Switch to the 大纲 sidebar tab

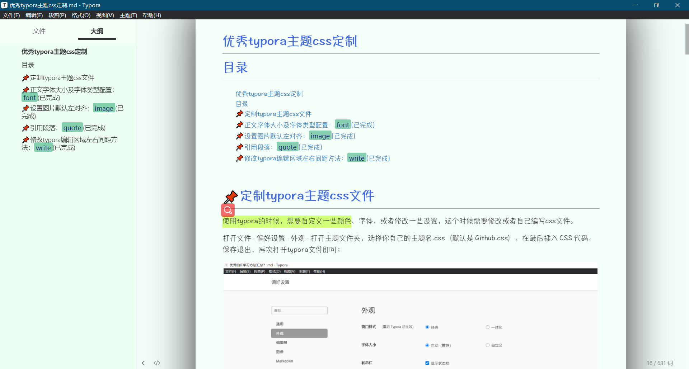[97, 31]
